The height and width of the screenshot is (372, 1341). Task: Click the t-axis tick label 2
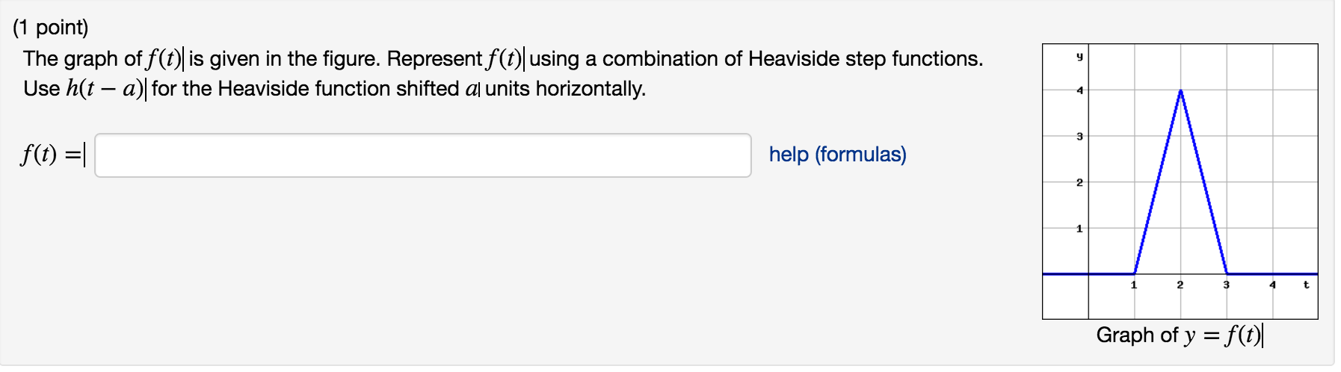[1180, 285]
